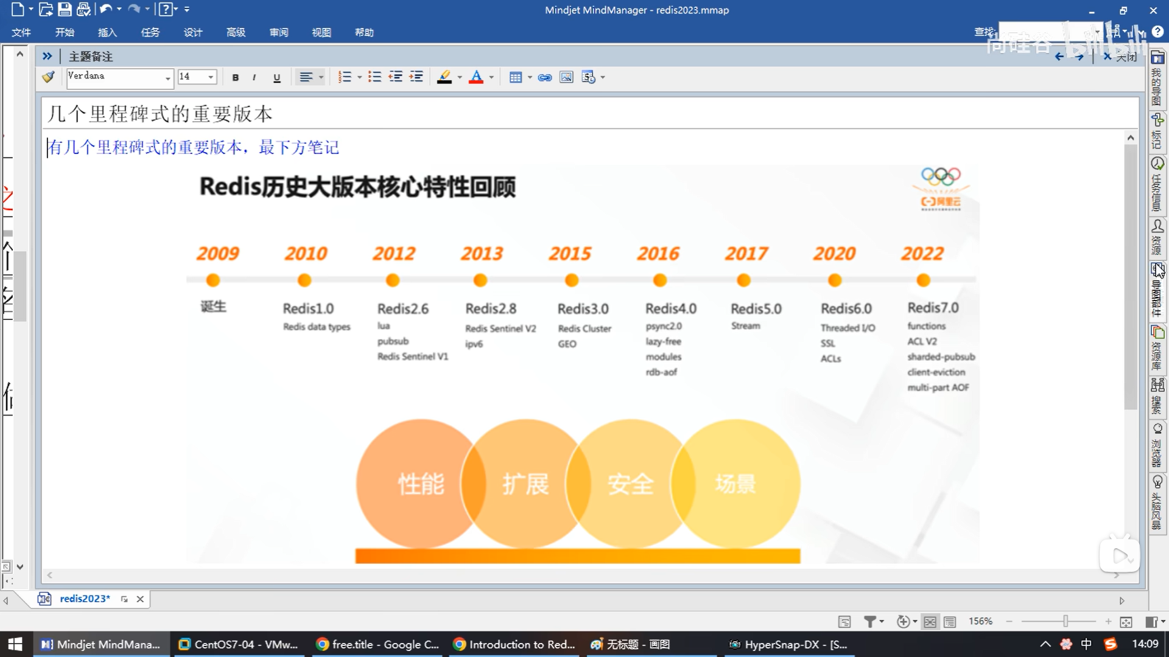Switch to the redis2023 document tab
The image size is (1169, 657).
85,599
